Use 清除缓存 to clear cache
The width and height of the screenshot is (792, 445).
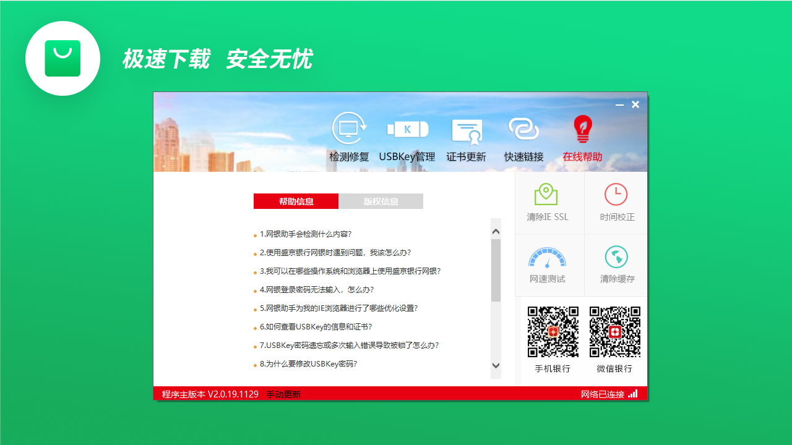coord(616,265)
